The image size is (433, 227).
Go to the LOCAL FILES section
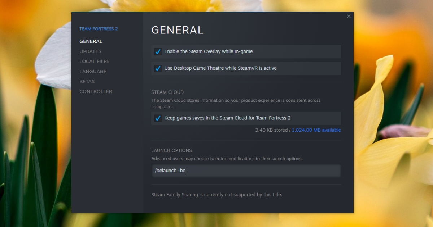pyautogui.click(x=94, y=62)
